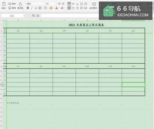Image resolution: width=154 pixels, height=129 pixels.
Task: Increase font size with larger A icon
Action: (x=59, y=4)
